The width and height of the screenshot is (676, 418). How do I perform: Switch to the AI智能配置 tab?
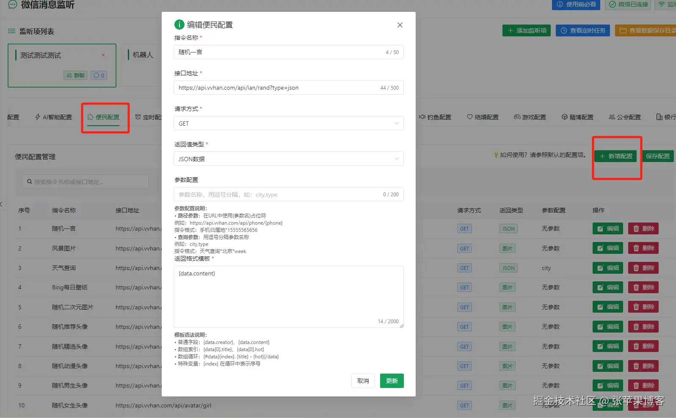coord(53,117)
